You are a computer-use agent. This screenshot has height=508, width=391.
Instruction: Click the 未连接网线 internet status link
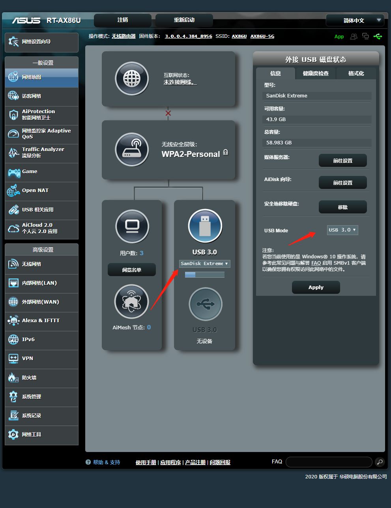(180, 82)
